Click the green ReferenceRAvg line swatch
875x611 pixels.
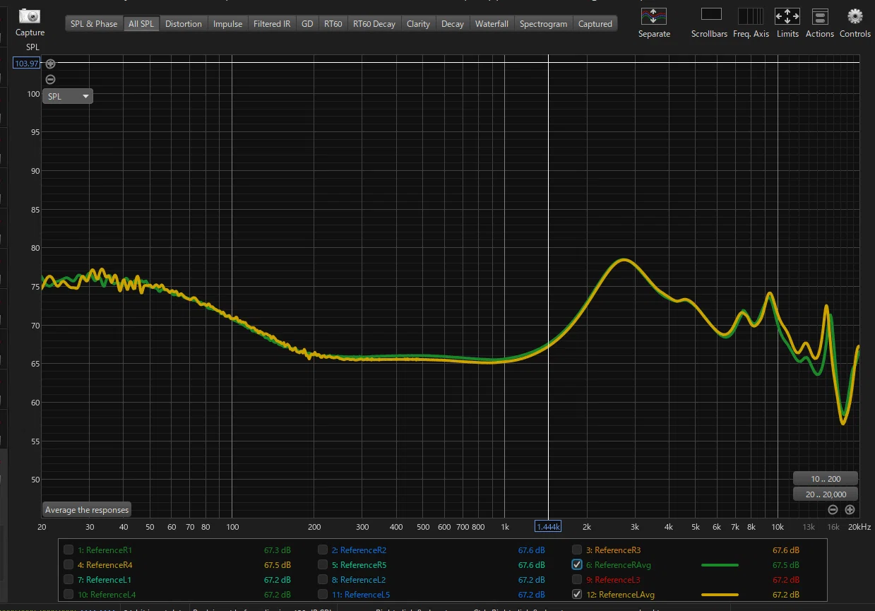(x=720, y=565)
